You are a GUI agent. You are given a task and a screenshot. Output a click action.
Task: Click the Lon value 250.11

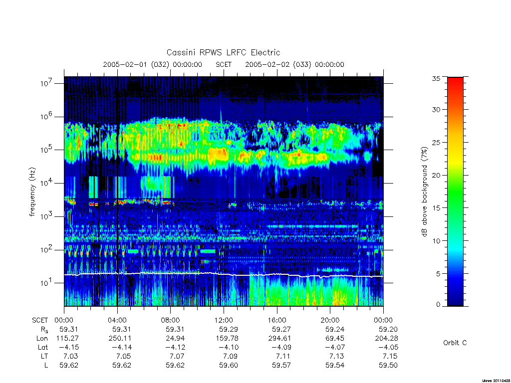(121, 338)
